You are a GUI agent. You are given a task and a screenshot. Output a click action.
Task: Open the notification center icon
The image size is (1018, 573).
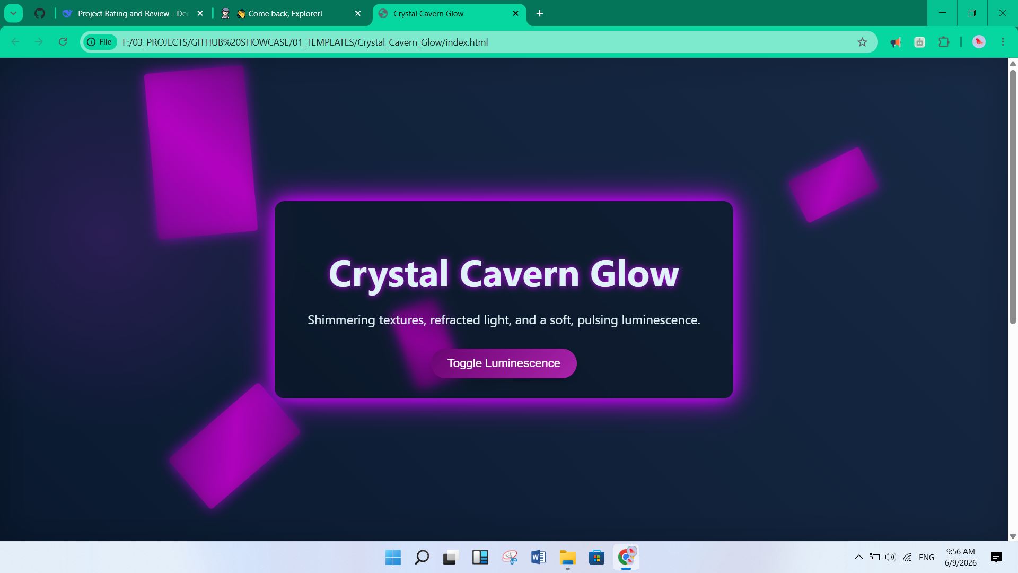coord(996,557)
